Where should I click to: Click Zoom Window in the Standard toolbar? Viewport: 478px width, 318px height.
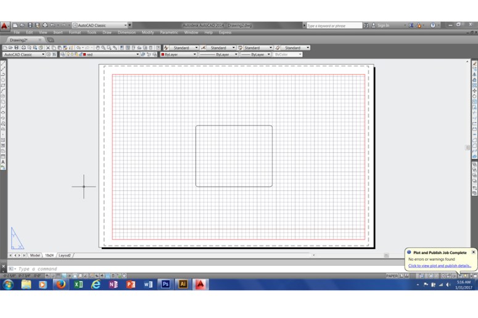tap(109, 47)
